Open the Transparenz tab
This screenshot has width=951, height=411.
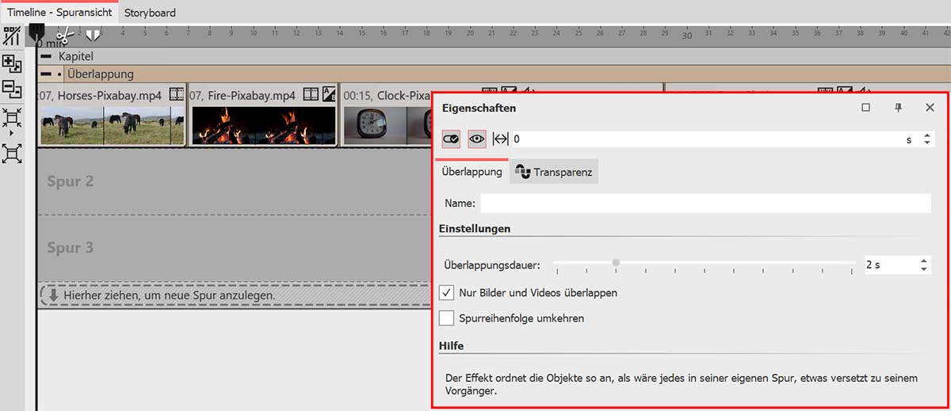(554, 172)
